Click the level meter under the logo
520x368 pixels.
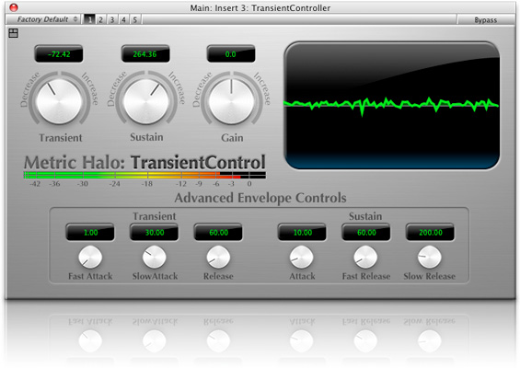point(144,175)
